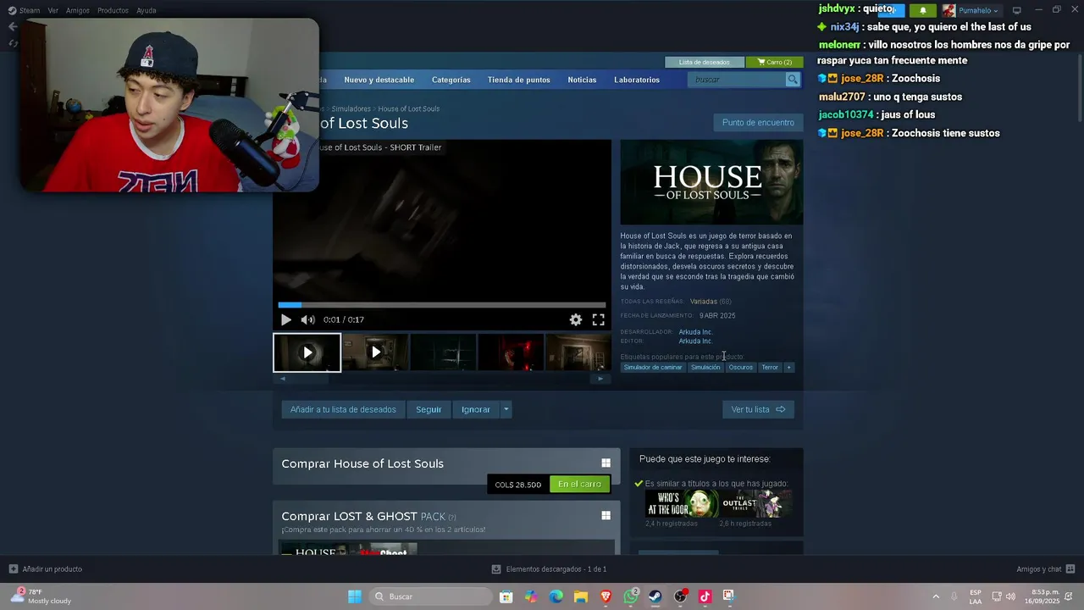
Task: Click the Ignorar button
Action: 476,409
